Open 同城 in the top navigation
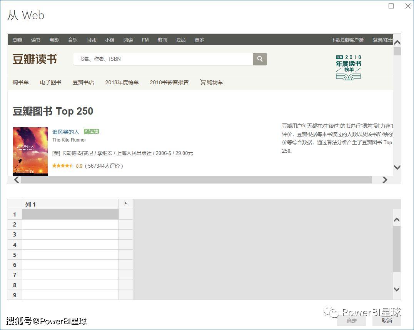The height and width of the screenshot is (330, 414). 91,40
